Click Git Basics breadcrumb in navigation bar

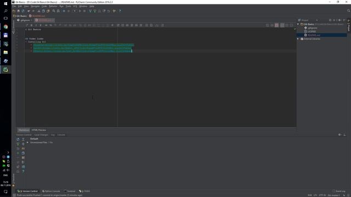coord(20,16)
